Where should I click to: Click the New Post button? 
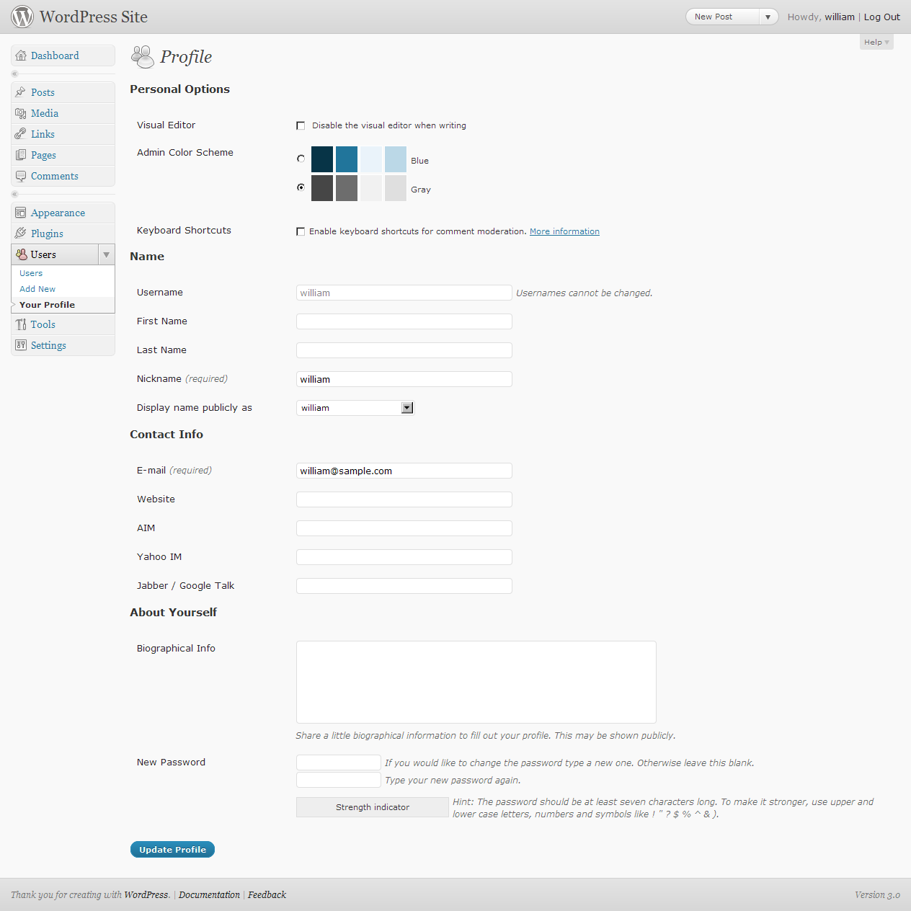click(722, 17)
